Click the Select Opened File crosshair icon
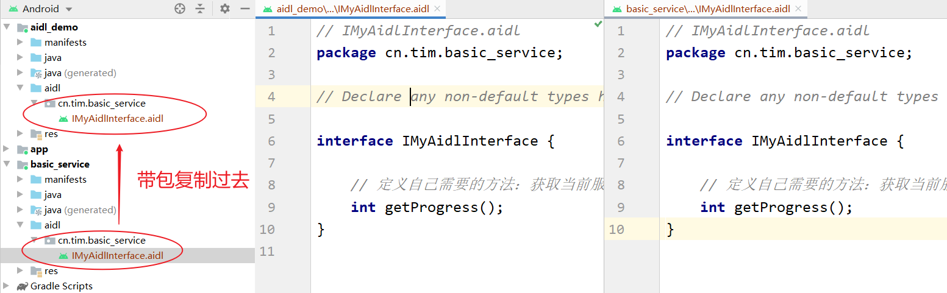Screen dimensions: 947x293 coord(179,9)
